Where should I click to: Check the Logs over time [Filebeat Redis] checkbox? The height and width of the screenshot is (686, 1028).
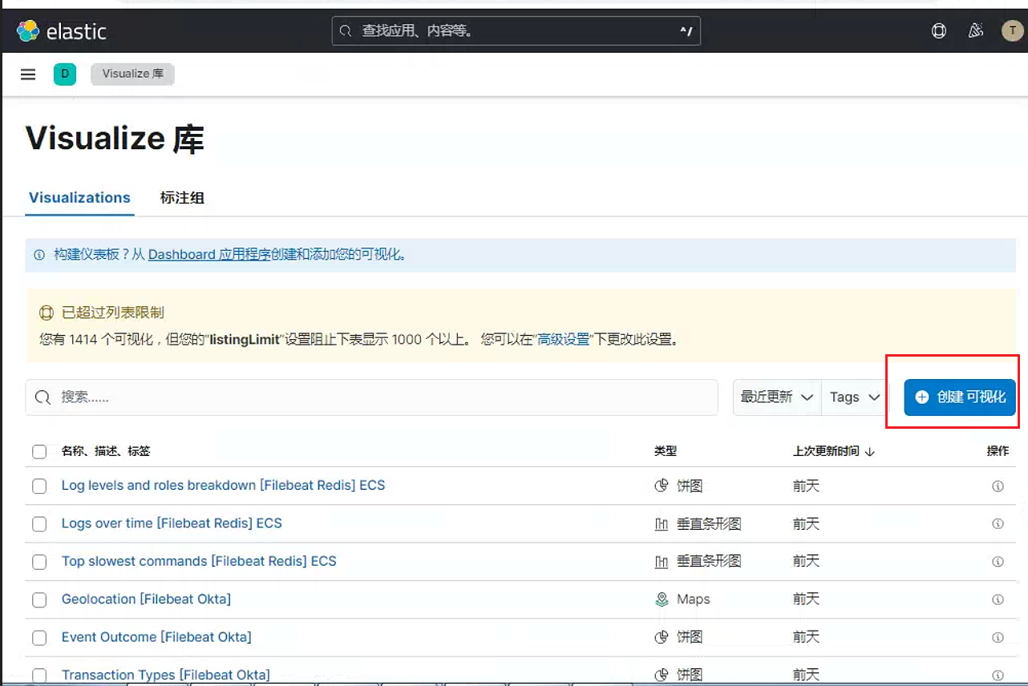39,524
